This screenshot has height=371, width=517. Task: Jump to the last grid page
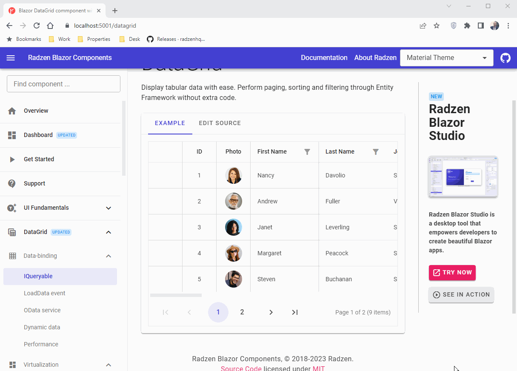pyautogui.click(x=295, y=312)
